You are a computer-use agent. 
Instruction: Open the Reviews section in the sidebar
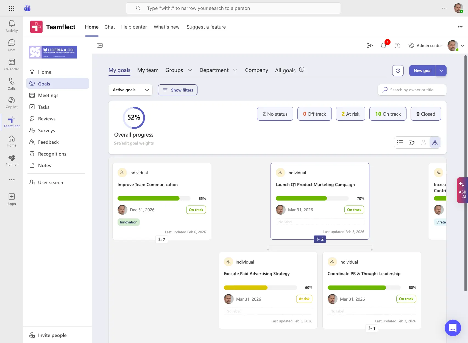[x=46, y=118]
